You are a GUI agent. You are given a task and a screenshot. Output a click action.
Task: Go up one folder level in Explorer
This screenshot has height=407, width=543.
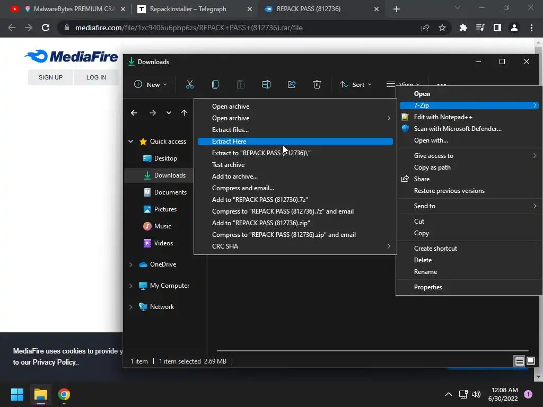pos(184,113)
